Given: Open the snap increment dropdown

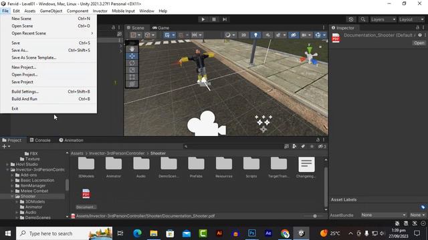Looking at the screenshot, I should (x=197, y=35).
